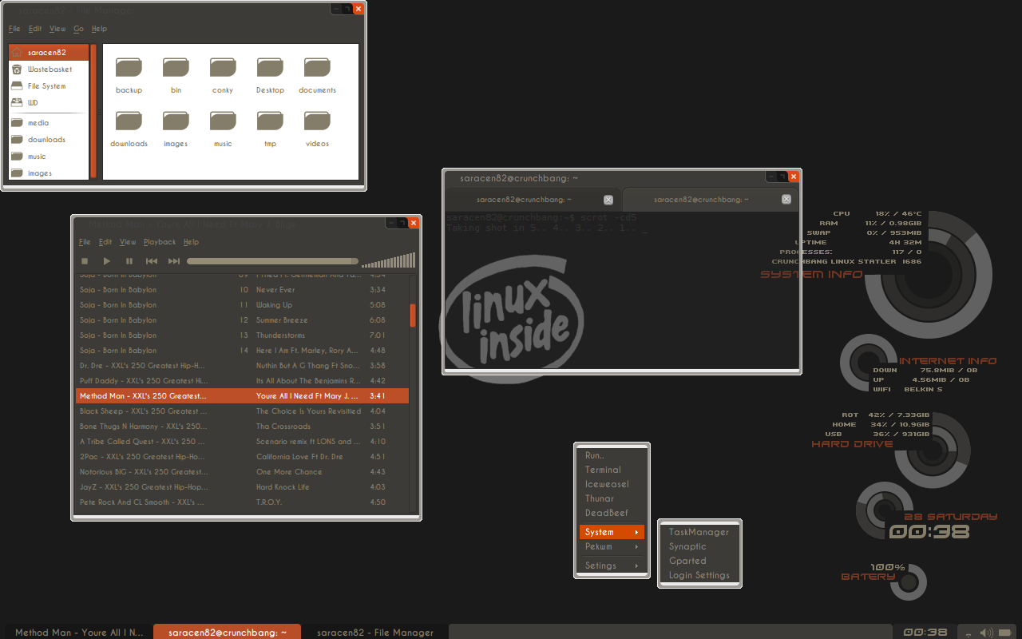Switch to first terminal tab

[x=533, y=200]
